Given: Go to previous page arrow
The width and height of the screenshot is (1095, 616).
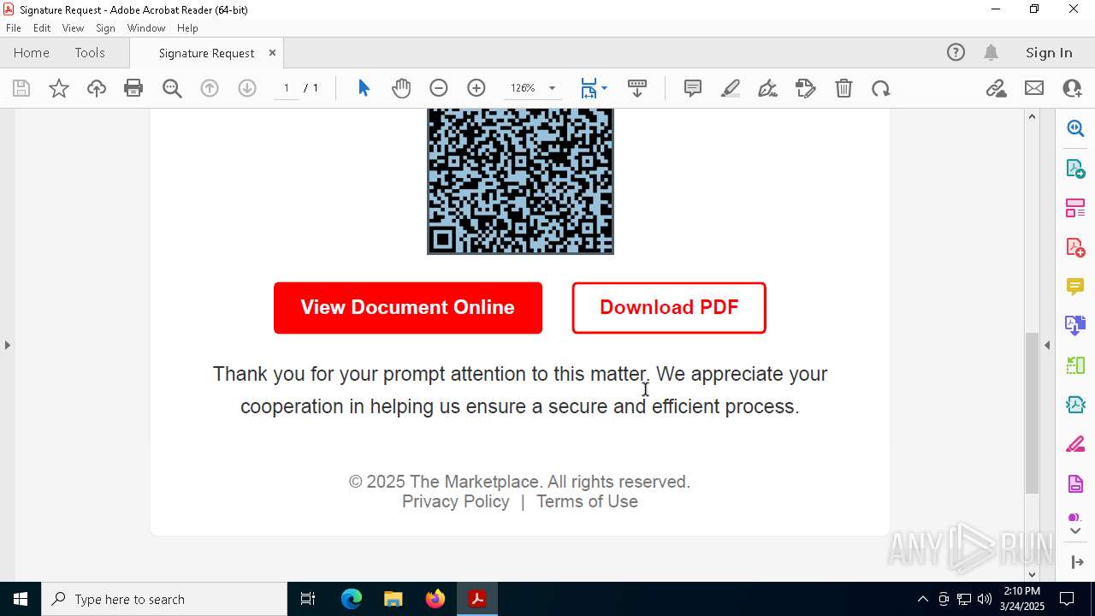Looking at the screenshot, I should (210, 88).
